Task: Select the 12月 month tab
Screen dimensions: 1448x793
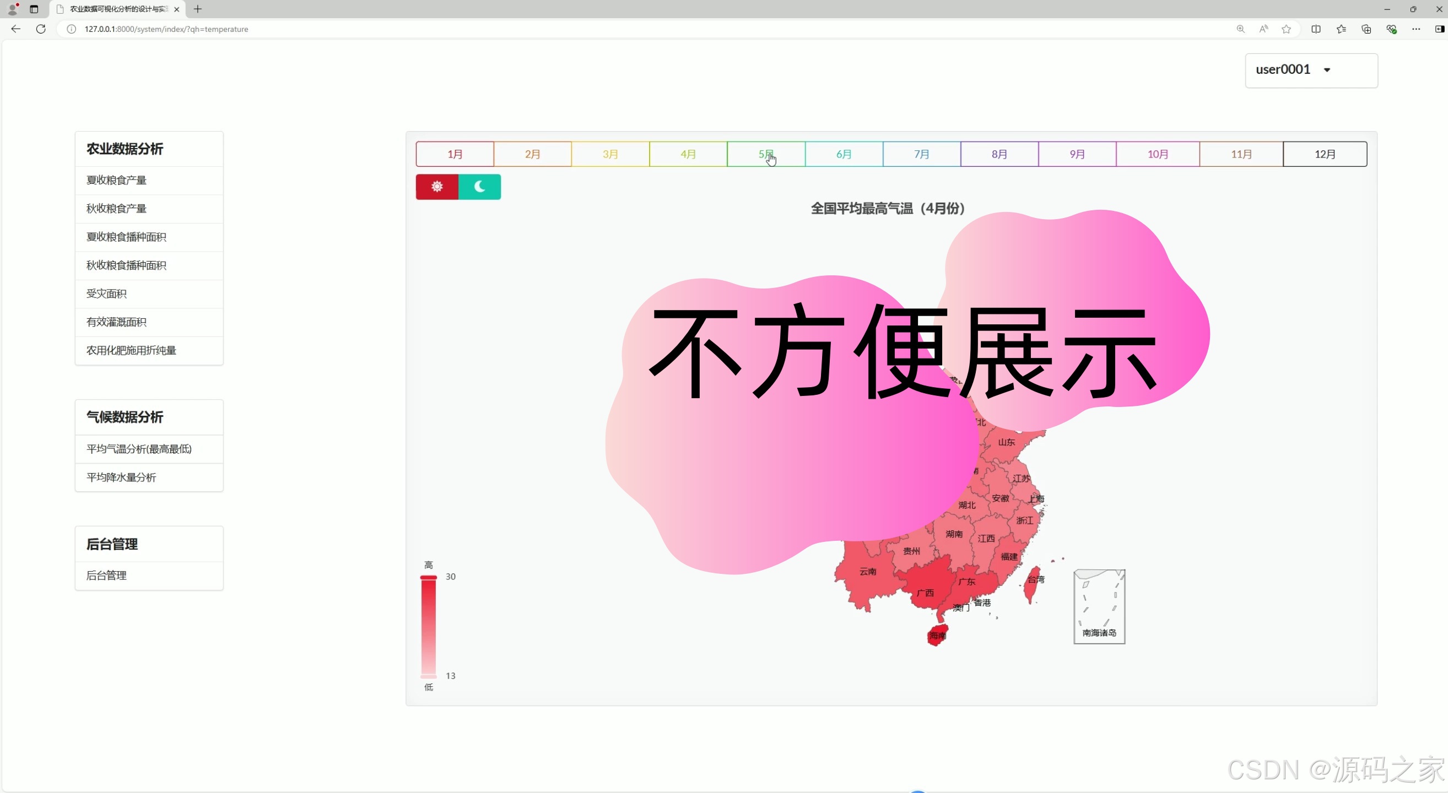Action: [1325, 154]
